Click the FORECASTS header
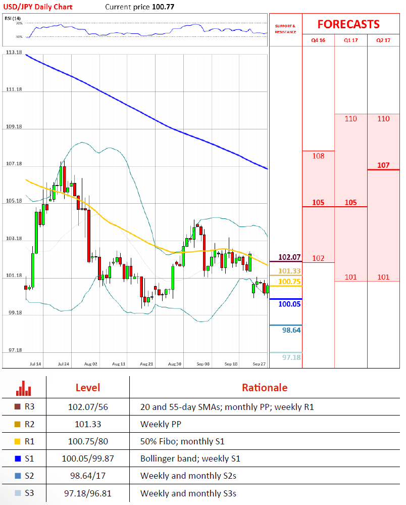This screenshot has height=505, width=406. tap(348, 24)
